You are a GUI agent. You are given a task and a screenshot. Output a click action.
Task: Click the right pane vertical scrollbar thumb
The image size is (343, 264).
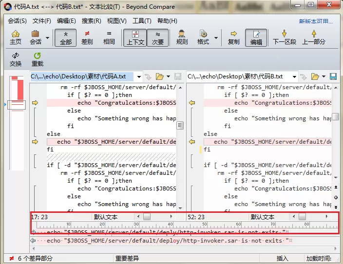(x=335, y=116)
